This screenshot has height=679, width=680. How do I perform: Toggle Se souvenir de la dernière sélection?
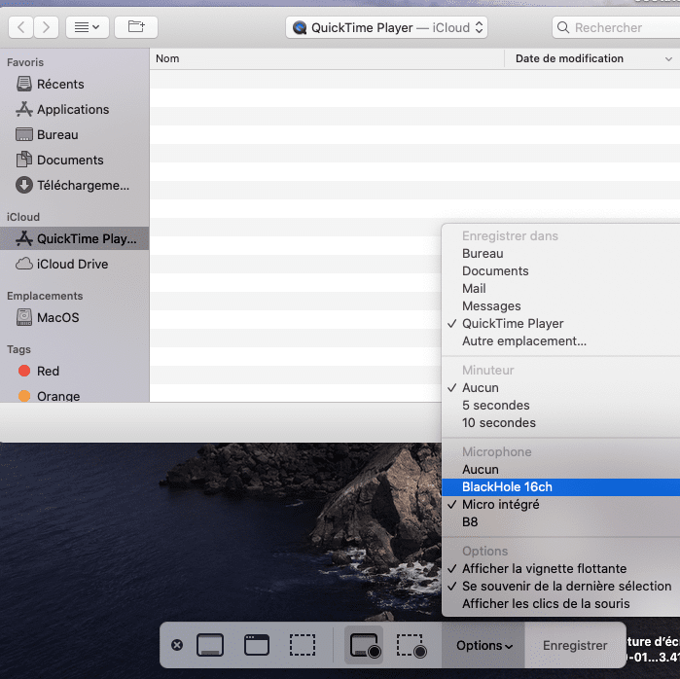click(x=560, y=587)
